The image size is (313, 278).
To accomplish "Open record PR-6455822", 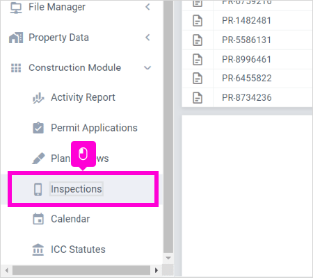I will coord(246,78).
